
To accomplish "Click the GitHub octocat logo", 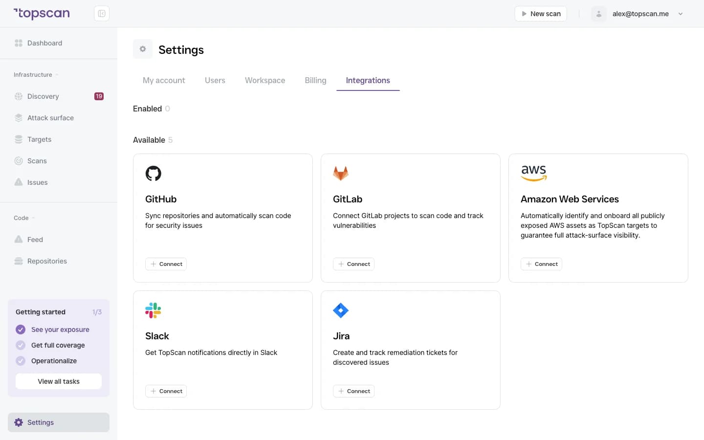I will point(154,174).
